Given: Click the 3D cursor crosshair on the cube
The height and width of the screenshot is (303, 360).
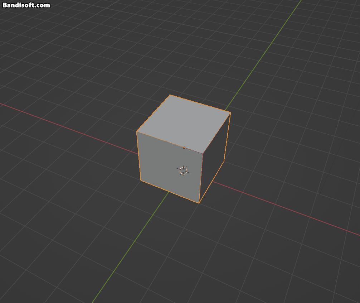Looking at the screenshot, I should (x=183, y=171).
